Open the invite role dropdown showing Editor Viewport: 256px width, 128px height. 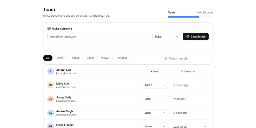167,36
